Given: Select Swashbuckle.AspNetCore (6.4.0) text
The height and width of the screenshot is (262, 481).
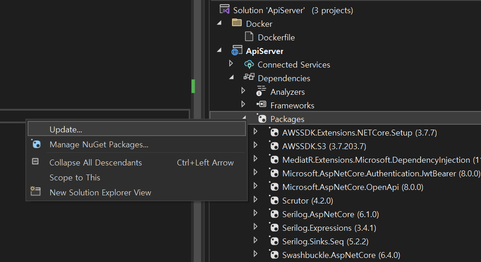Looking at the screenshot, I should (341, 255).
